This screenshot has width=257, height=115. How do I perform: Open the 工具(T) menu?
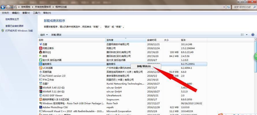pos(37,13)
